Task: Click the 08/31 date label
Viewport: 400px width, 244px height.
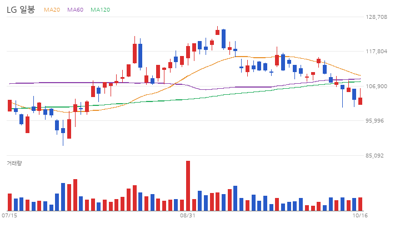Action: click(188, 216)
